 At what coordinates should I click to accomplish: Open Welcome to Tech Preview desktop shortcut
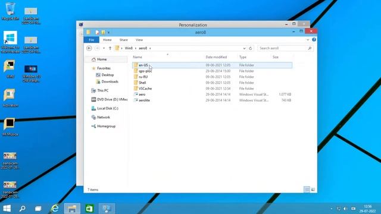pos(10,42)
